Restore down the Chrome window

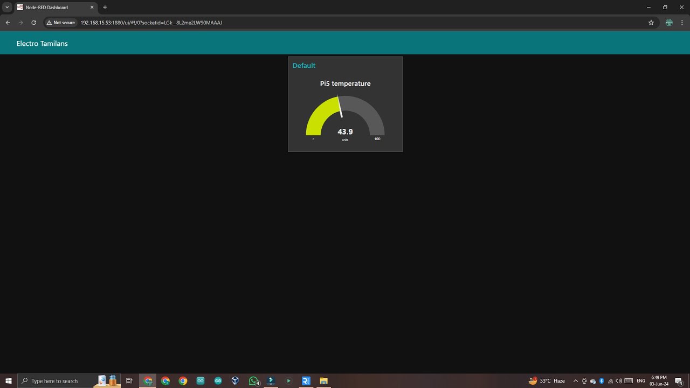tap(665, 8)
